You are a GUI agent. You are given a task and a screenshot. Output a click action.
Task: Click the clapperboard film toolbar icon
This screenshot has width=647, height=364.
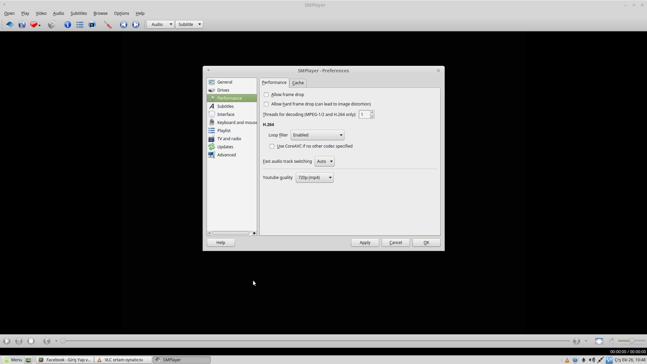click(92, 25)
